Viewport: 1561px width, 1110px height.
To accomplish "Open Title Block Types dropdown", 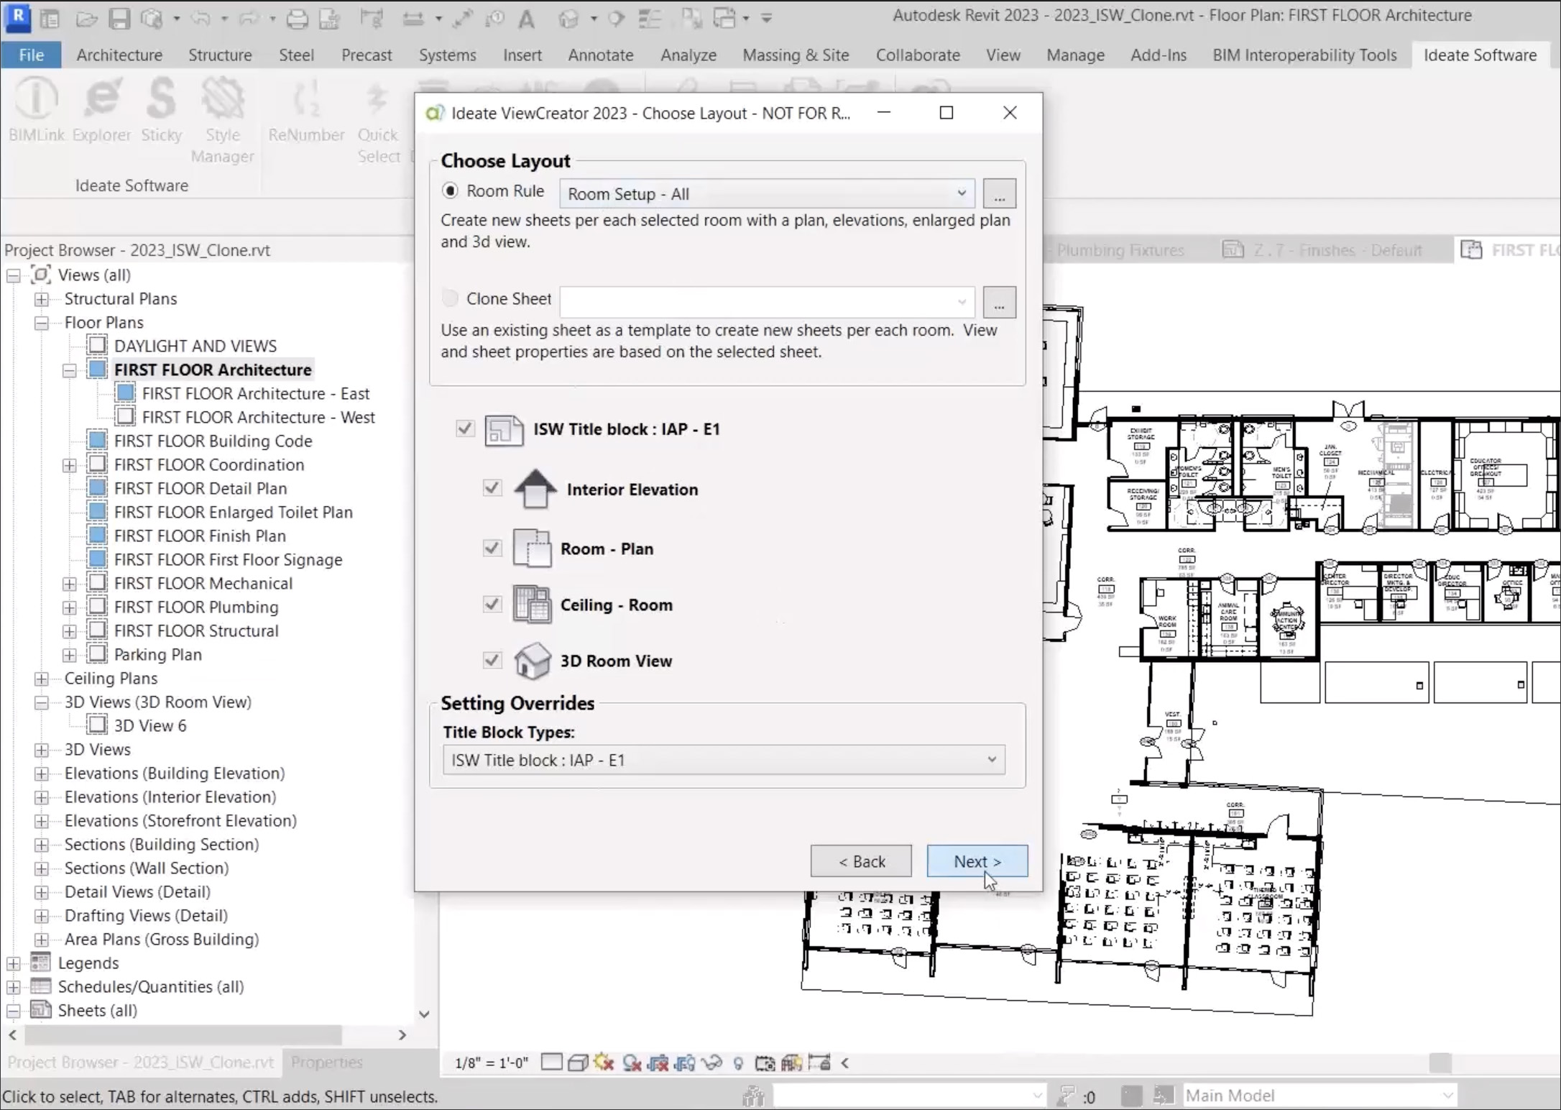I will click(724, 760).
